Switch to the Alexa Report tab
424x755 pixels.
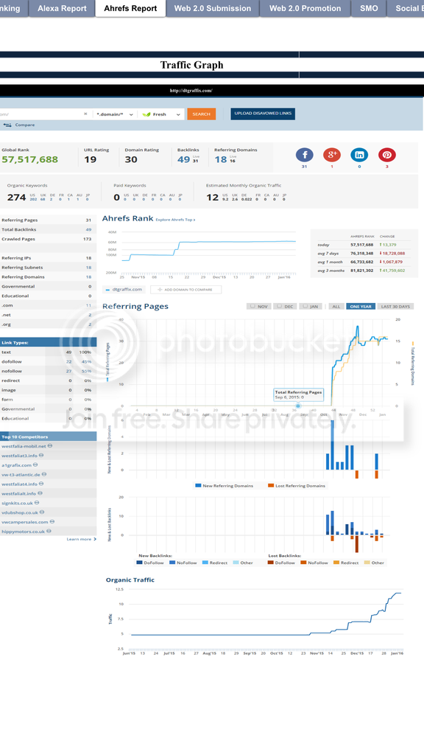tap(62, 8)
